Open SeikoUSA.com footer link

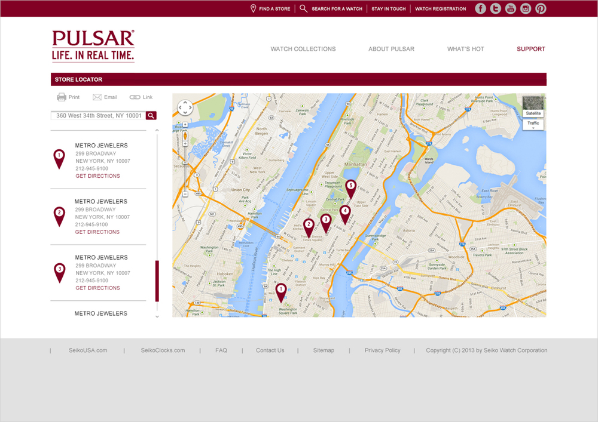pyautogui.click(x=88, y=350)
